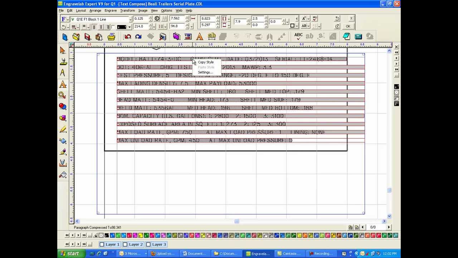458x258 pixels.
Task: Pick the no-fill crossed swatch in palette
Action: [101, 235]
